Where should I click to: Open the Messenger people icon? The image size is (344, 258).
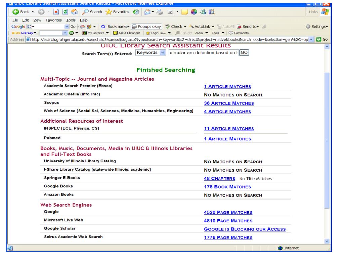203,12
